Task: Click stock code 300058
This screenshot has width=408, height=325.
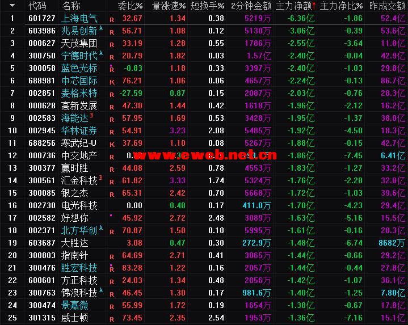Action: coord(42,68)
